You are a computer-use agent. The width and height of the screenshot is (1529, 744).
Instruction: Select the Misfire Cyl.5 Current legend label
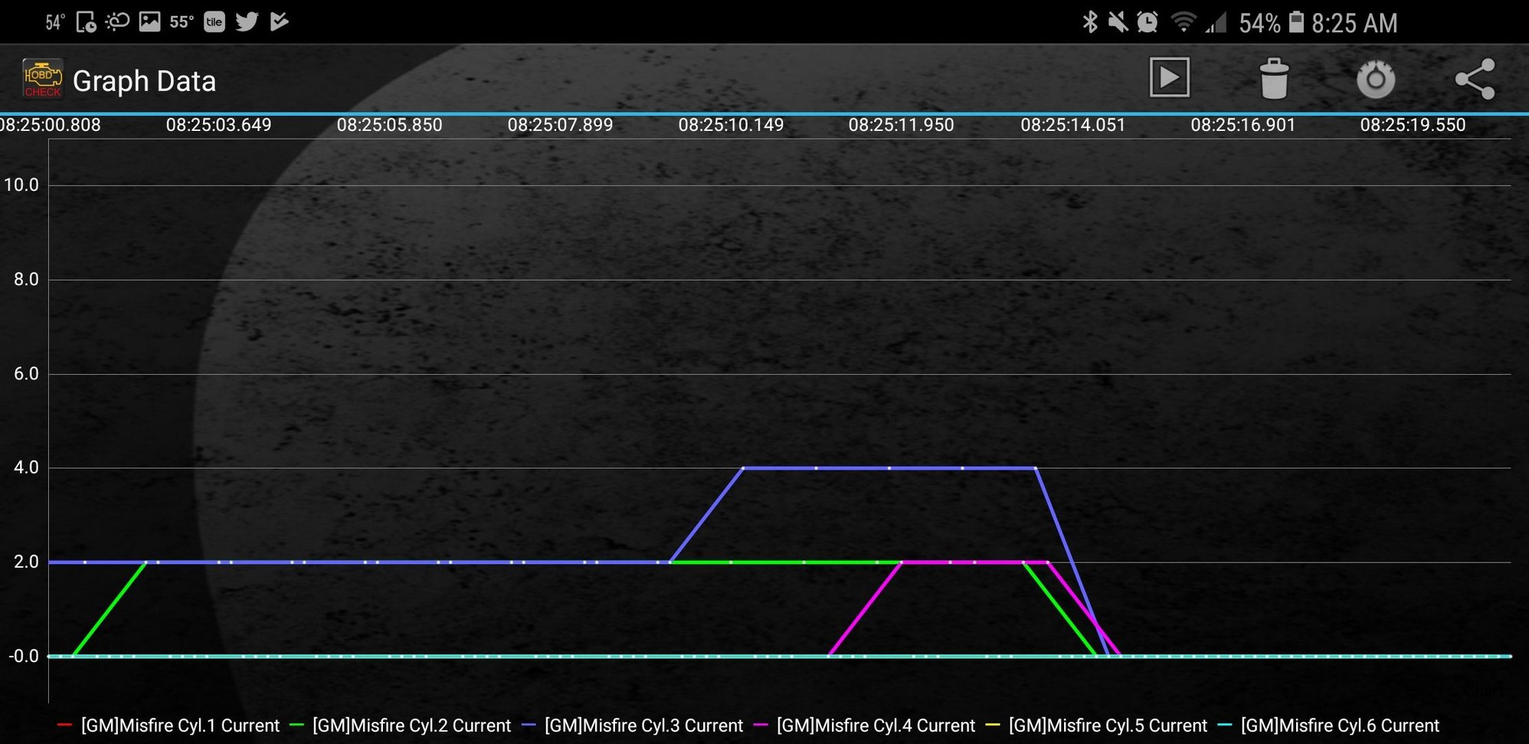[x=1108, y=725]
